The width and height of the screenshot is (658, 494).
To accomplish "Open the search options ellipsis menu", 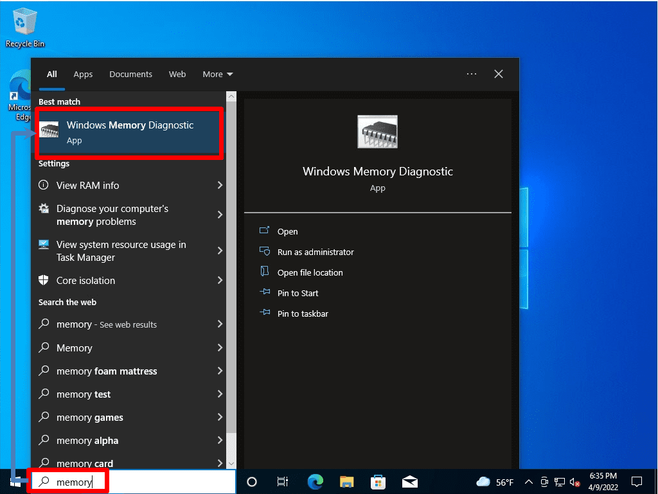I will pos(471,75).
